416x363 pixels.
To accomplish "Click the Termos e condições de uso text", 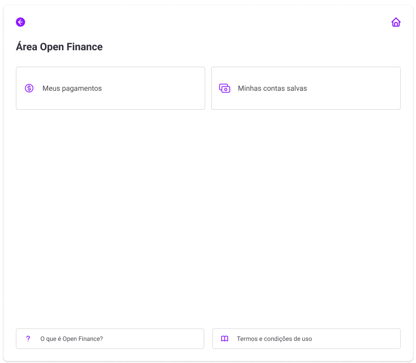I will pos(274,339).
